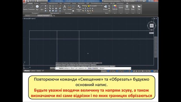
Task: Open the annotation scale 1:1 dropdown
Action: coord(139,71)
